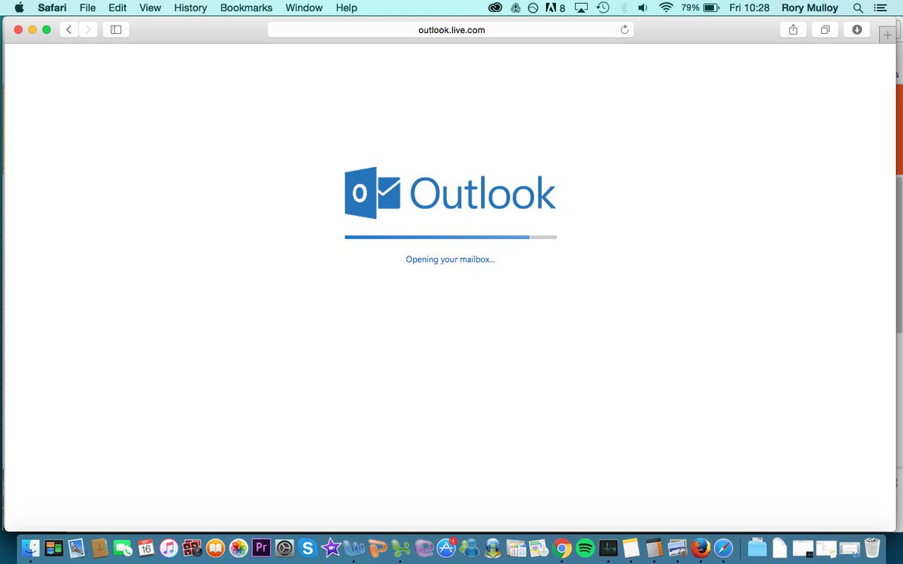The height and width of the screenshot is (564, 903).
Task: Launch Microsoft PowerPoint from Dock
Action: (x=376, y=547)
